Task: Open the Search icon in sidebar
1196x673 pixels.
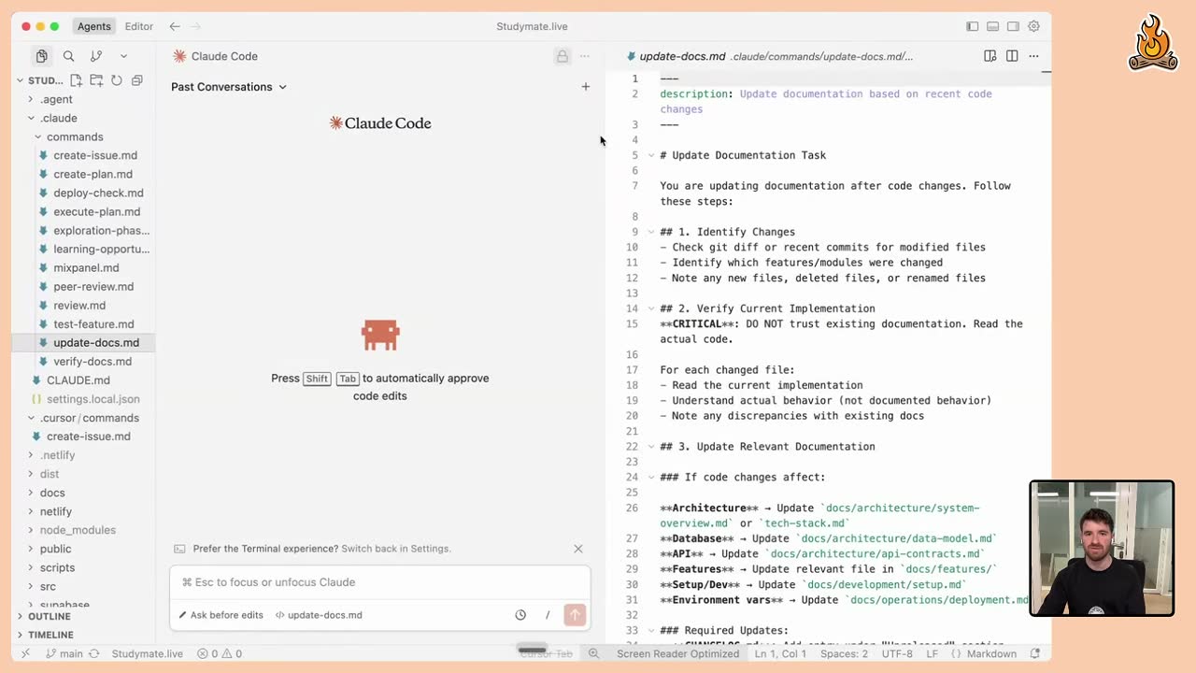Action: coord(68,56)
